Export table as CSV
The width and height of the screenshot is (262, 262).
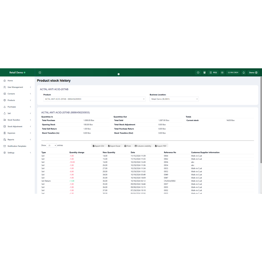click(x=98, y=146)
